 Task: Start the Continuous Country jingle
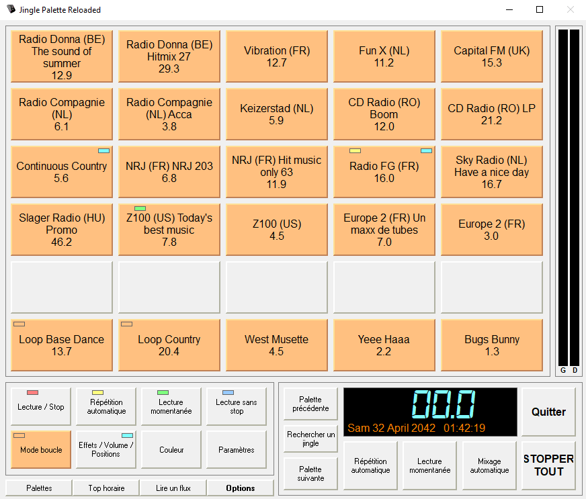click(x=62, y=172)
